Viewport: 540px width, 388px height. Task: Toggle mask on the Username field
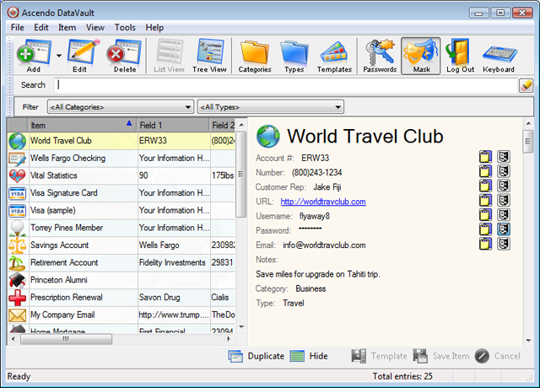click(x=504, y=215)
